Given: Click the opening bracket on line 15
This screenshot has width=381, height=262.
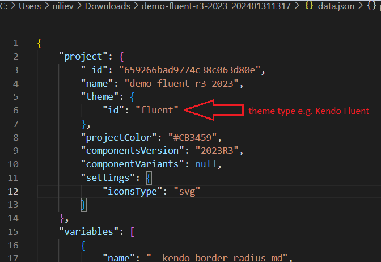Looking at the screenshot, I should click(x=133, y=232).
